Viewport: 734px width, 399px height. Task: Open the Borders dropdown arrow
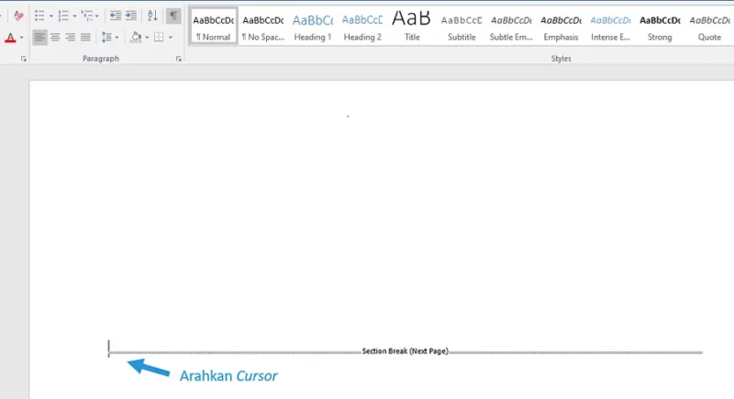(x=171, y=38)
